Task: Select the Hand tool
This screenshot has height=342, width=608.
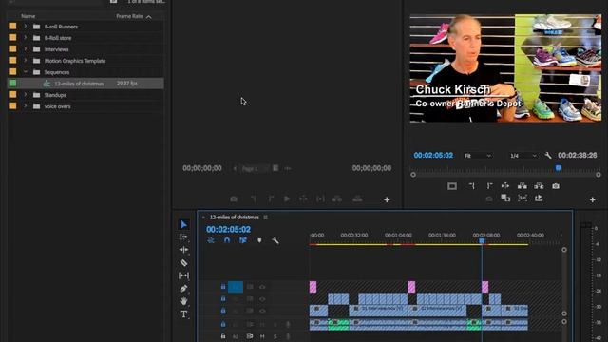Action: 183,301
